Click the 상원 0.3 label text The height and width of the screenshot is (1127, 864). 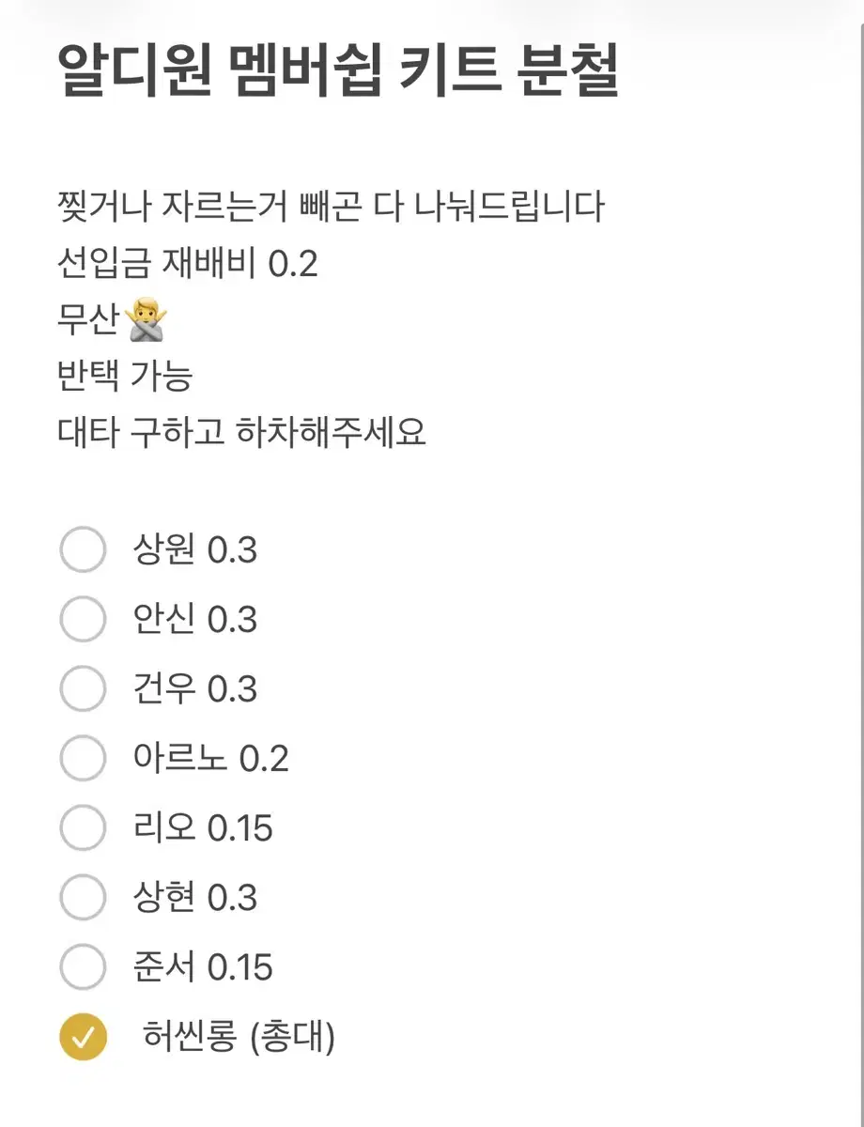(x=195, y=550)
